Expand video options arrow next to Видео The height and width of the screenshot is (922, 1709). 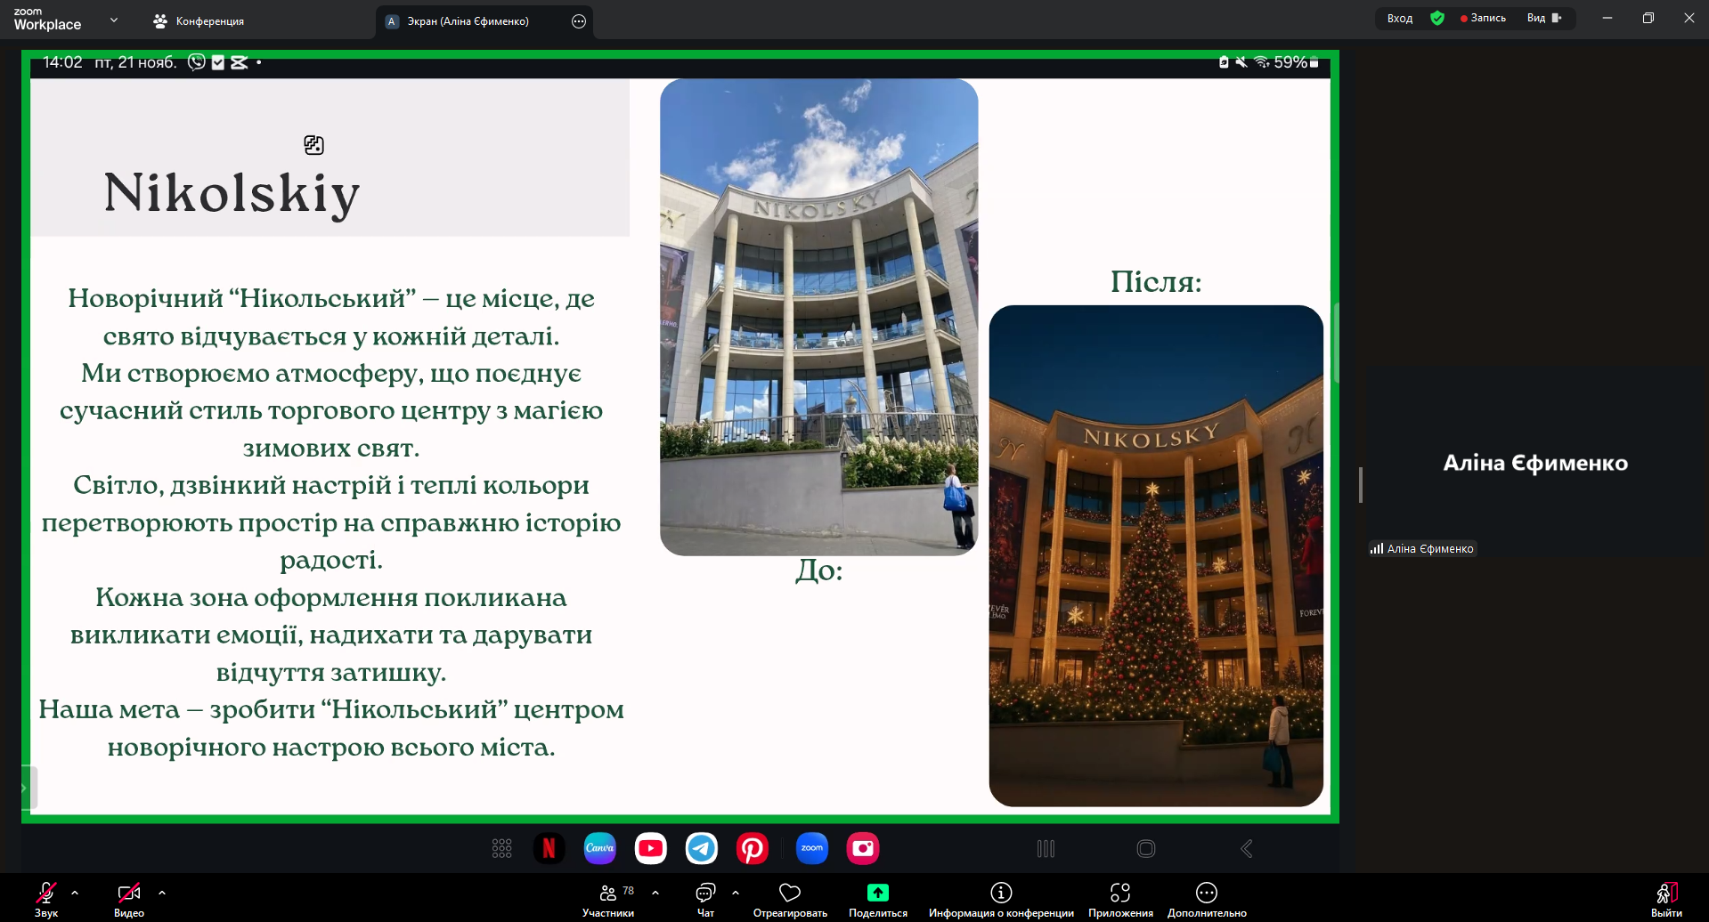(x=162, y=892)
